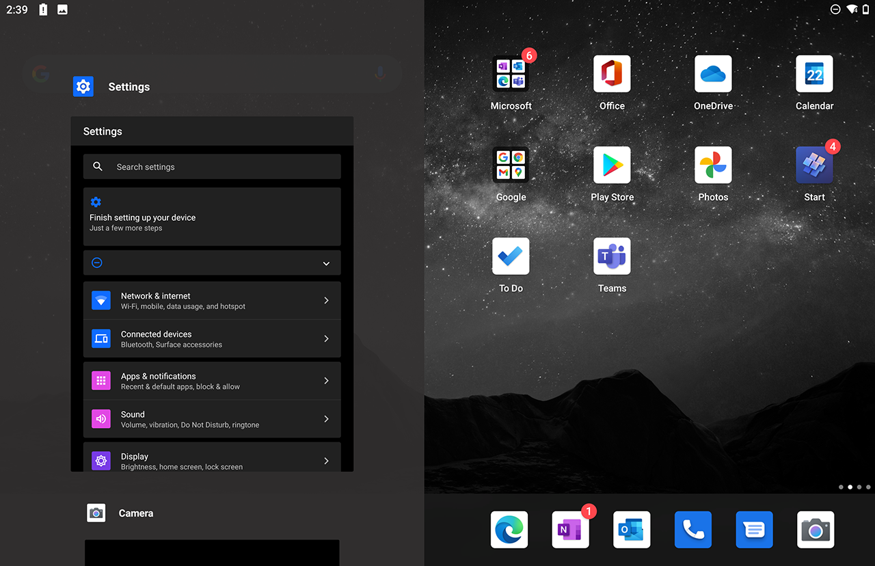The height and width of the screenshot is (566, 875).
Task: Click the home screen page indicator dots
Action: click(x=854, y=487)
